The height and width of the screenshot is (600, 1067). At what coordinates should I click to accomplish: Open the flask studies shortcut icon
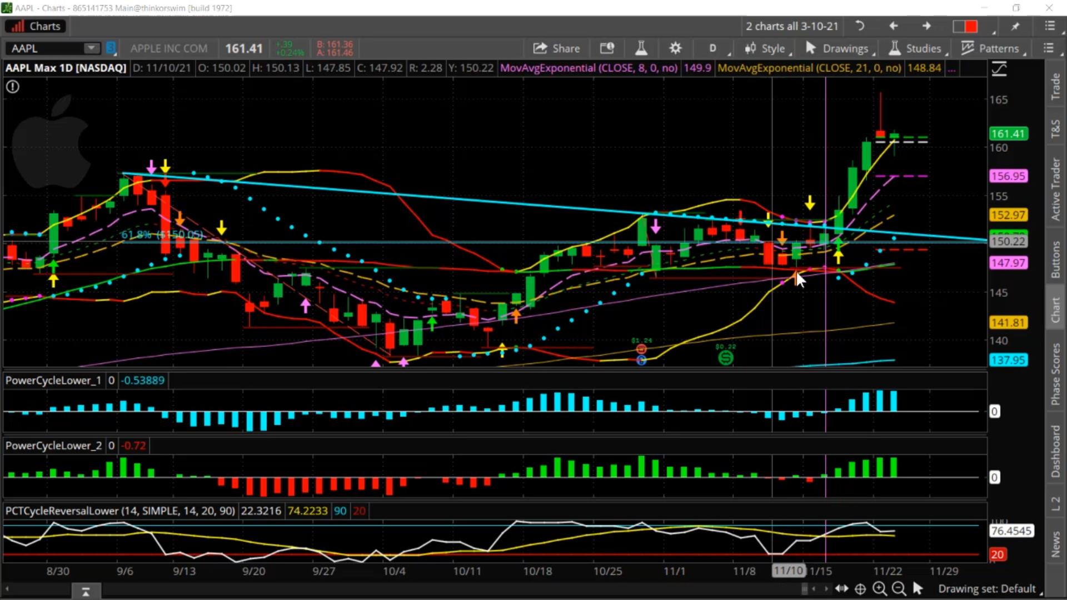pos(641,48)
